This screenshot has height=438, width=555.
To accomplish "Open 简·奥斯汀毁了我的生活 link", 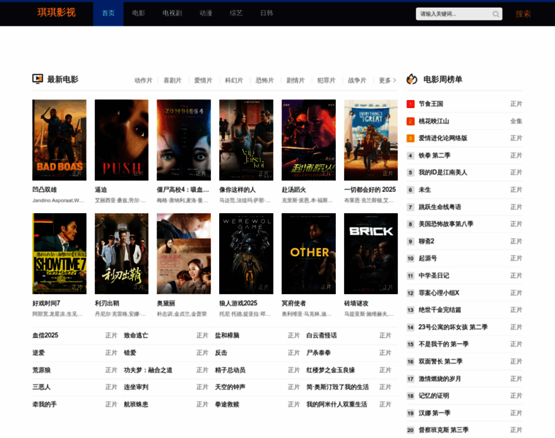I will [x=337, y=387].
